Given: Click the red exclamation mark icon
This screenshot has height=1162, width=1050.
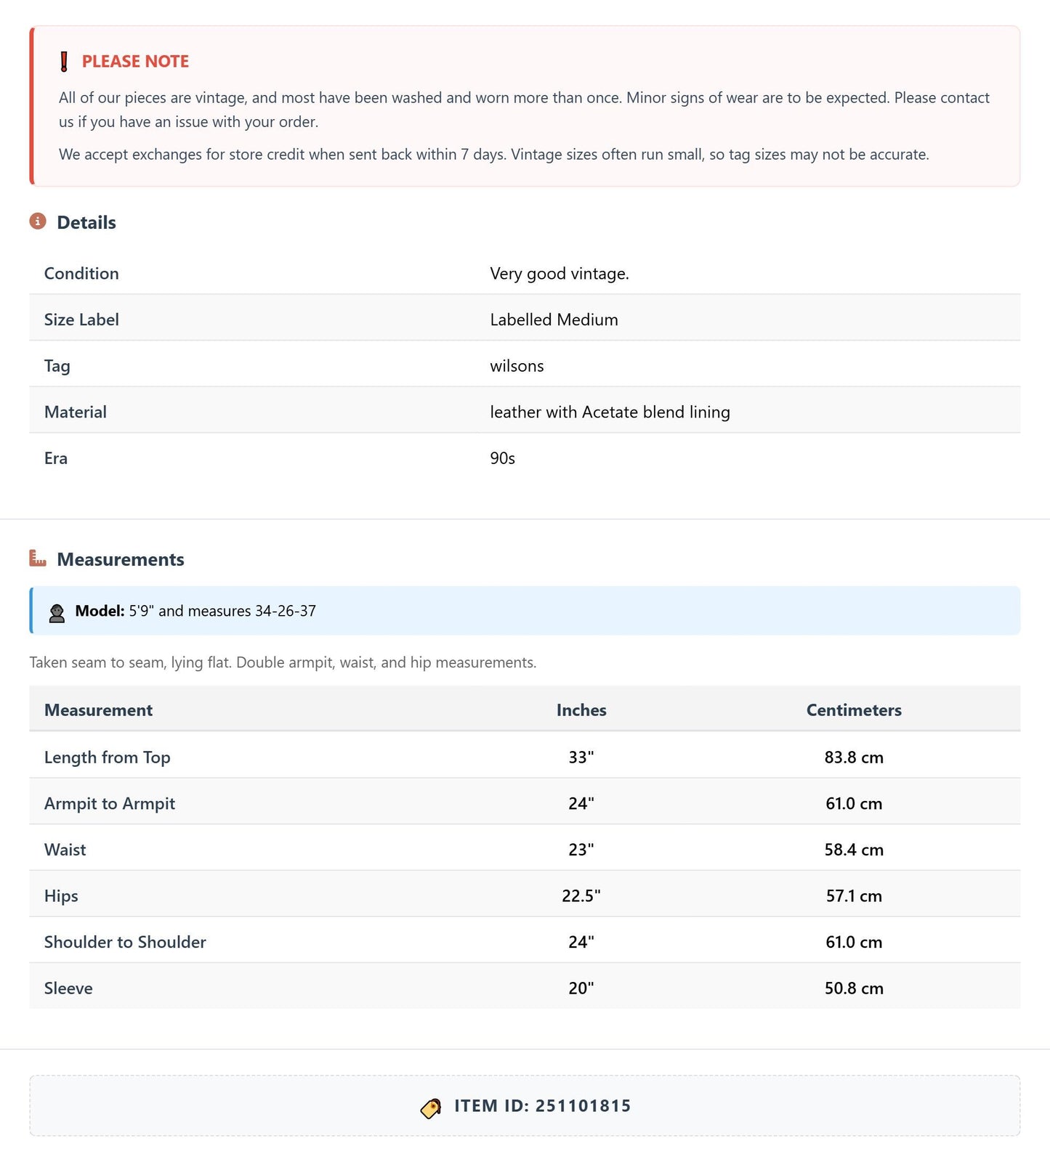Looking at the screenshot, I should (64, 62).
